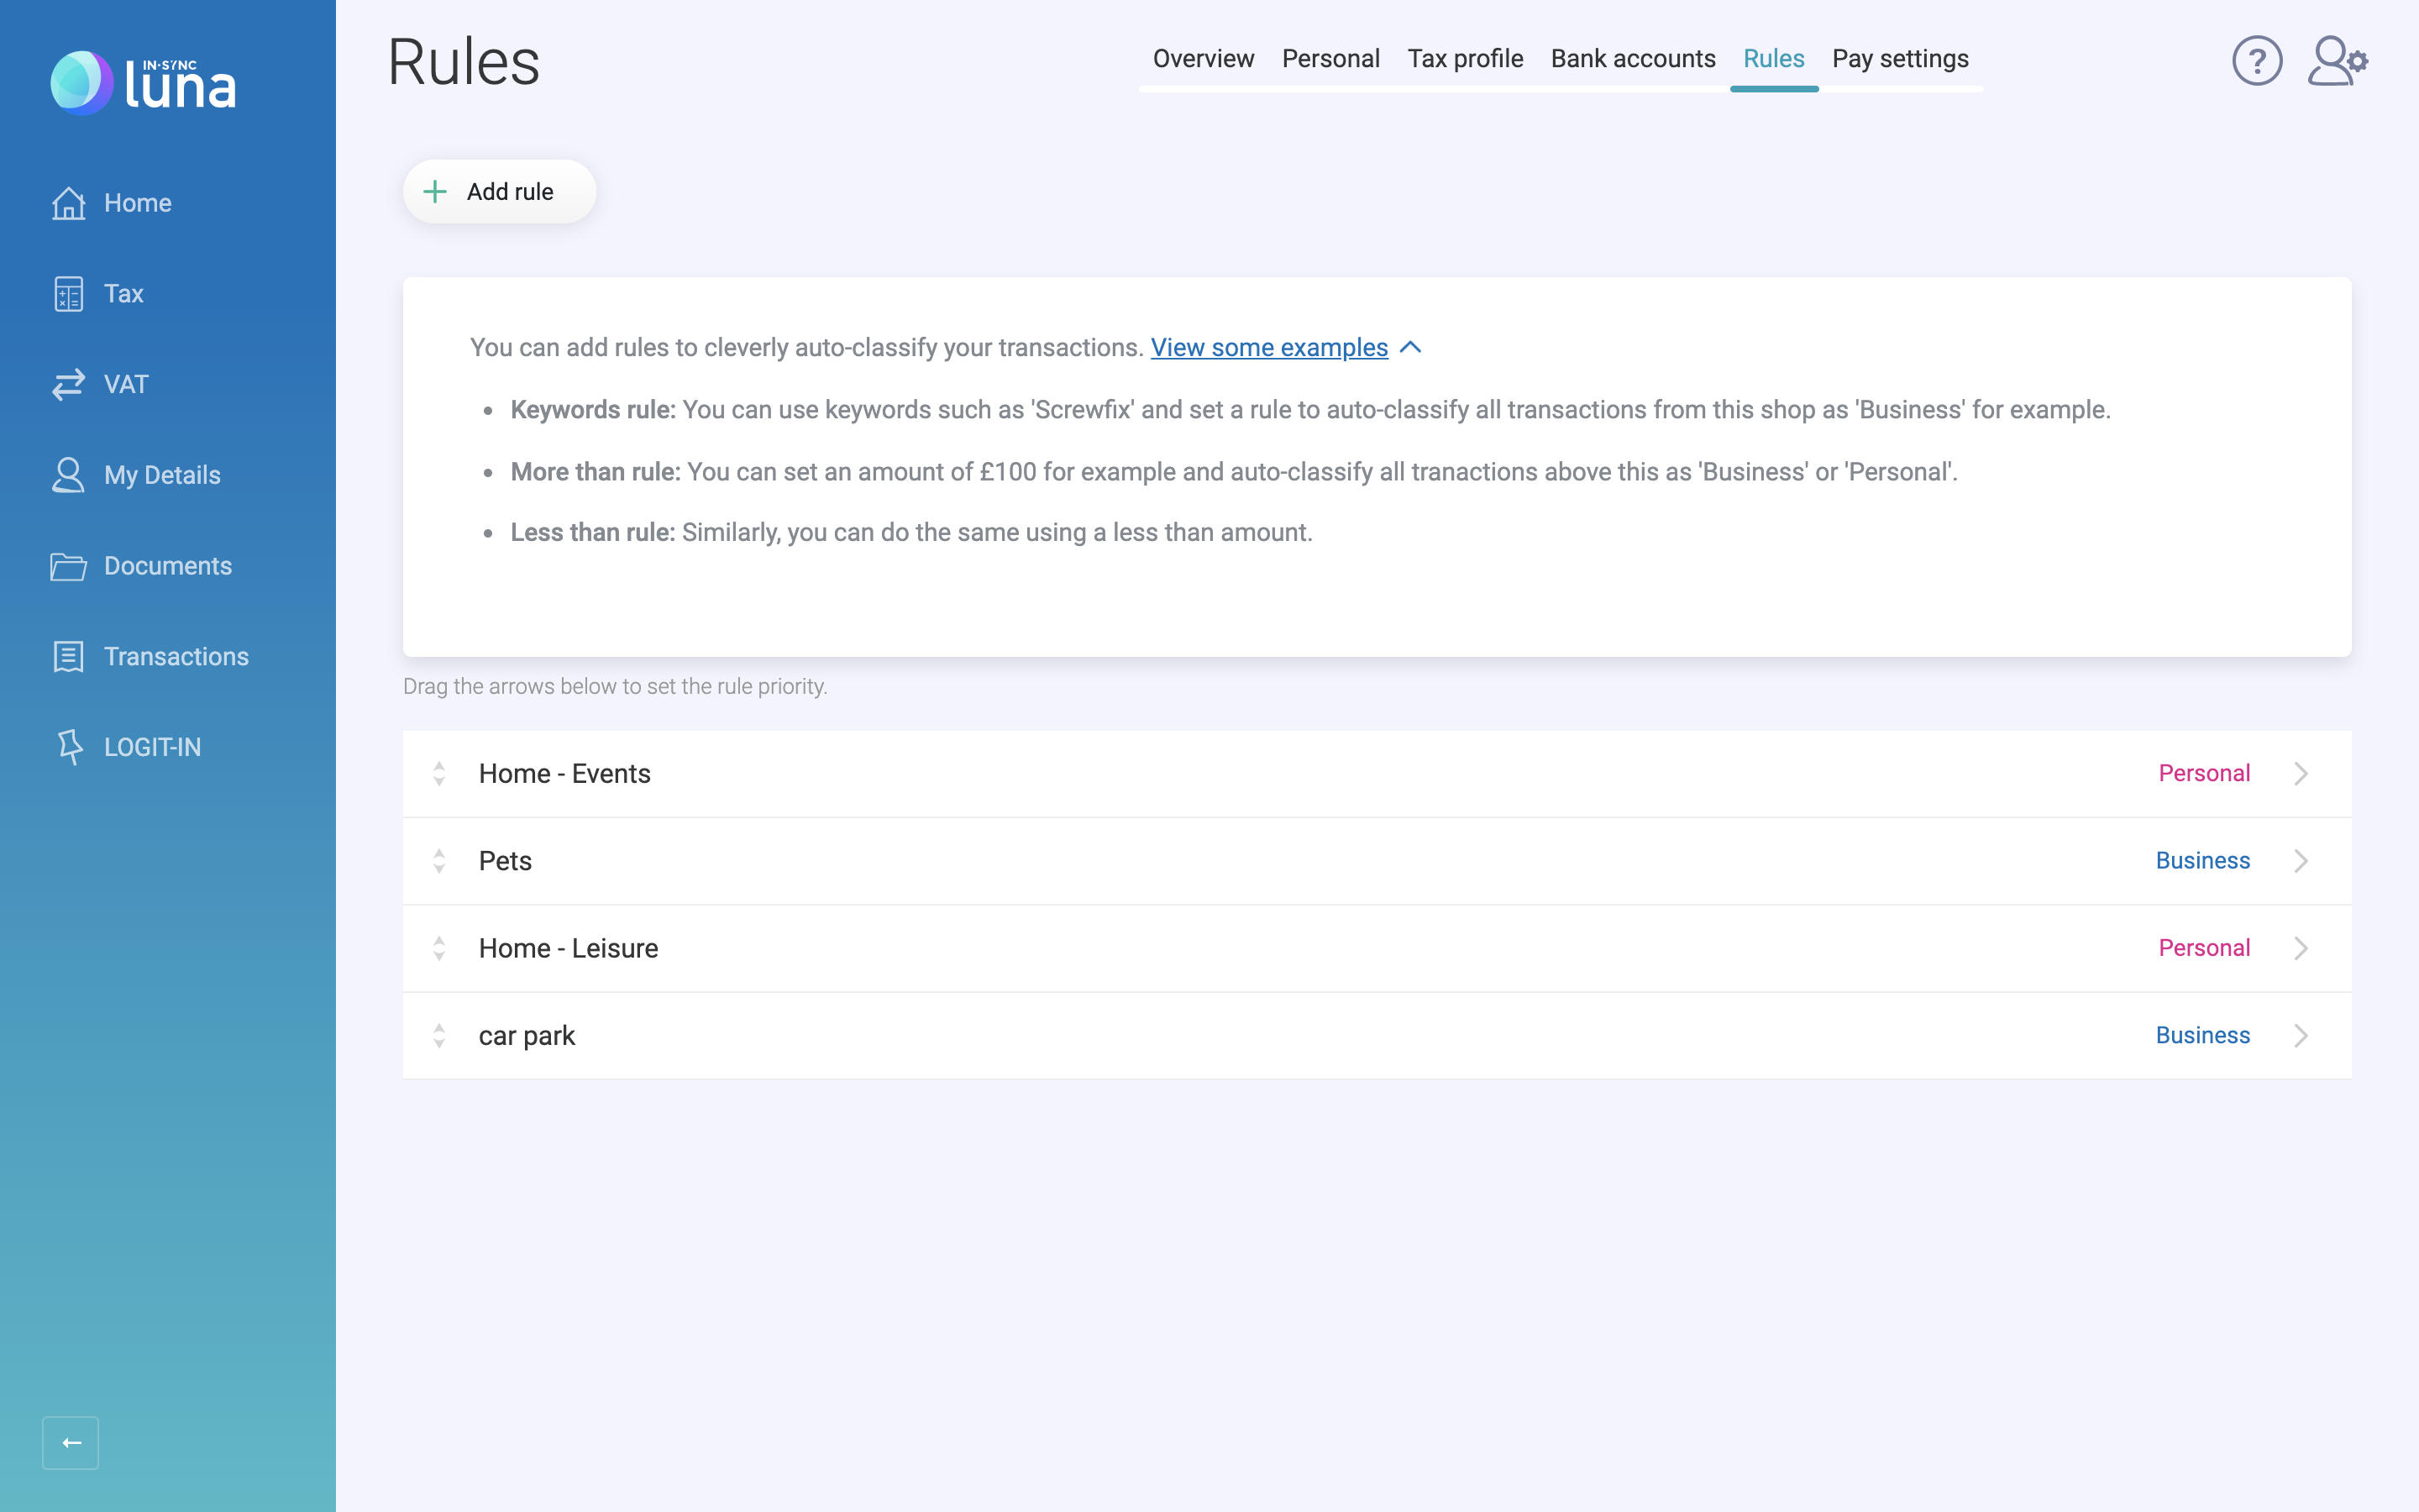Expand the car park rule chevron
The image size is (2419, 1512).
coord(2301,1036)
